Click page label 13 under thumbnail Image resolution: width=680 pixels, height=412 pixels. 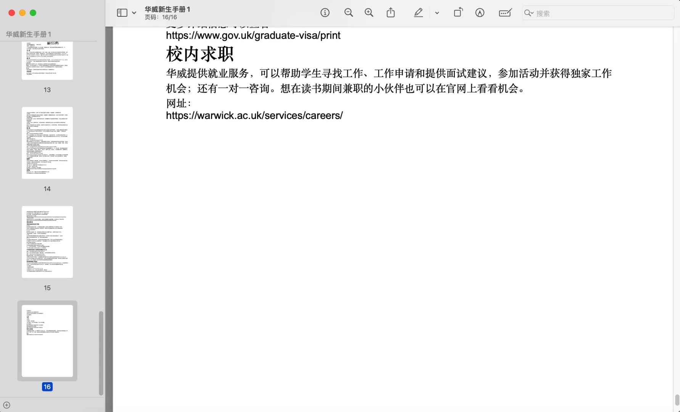pyautogui.click(x=47, y=90)
